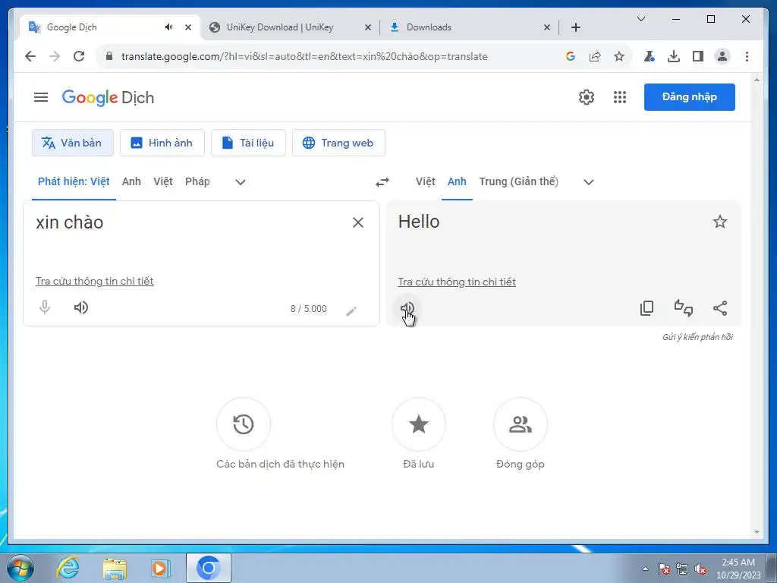Click the Google icon in address bar
The height and width of the screenshot is (583, 777).
(571, 56)
